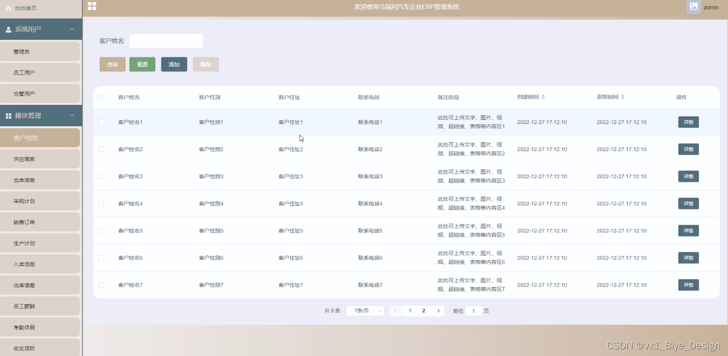The width and height of the screenshot is (728, 356).
Task: Check the row for 客户姓名4
Action: (x=101, y=203)
